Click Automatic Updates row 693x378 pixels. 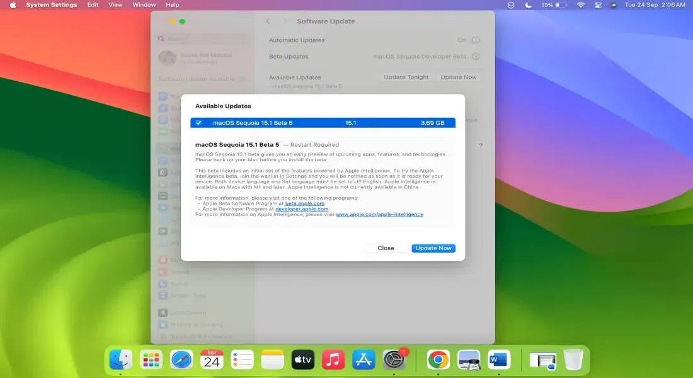click(374, 40)
